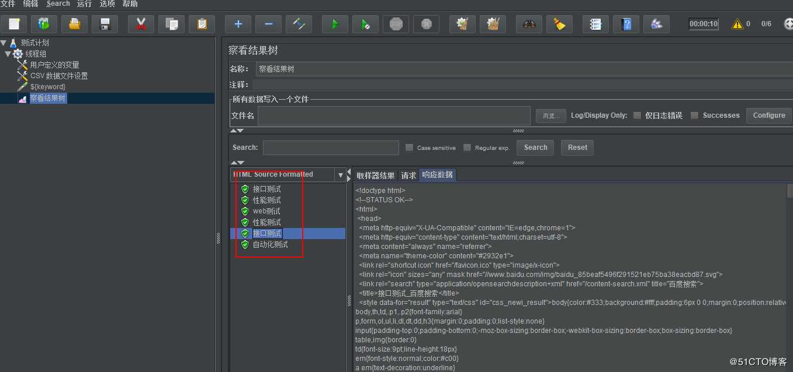Click the Reset button
This screenshot has height=372, width=793.
click(577, 148)
